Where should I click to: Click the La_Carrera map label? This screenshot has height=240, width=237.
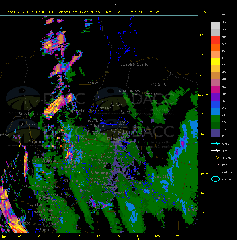tap(32, 186)
